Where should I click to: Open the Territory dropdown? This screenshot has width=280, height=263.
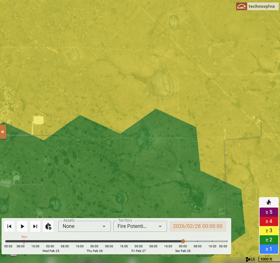[140, 226]
